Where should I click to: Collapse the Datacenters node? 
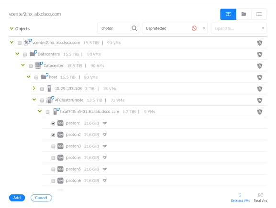[x=17, y=54]
